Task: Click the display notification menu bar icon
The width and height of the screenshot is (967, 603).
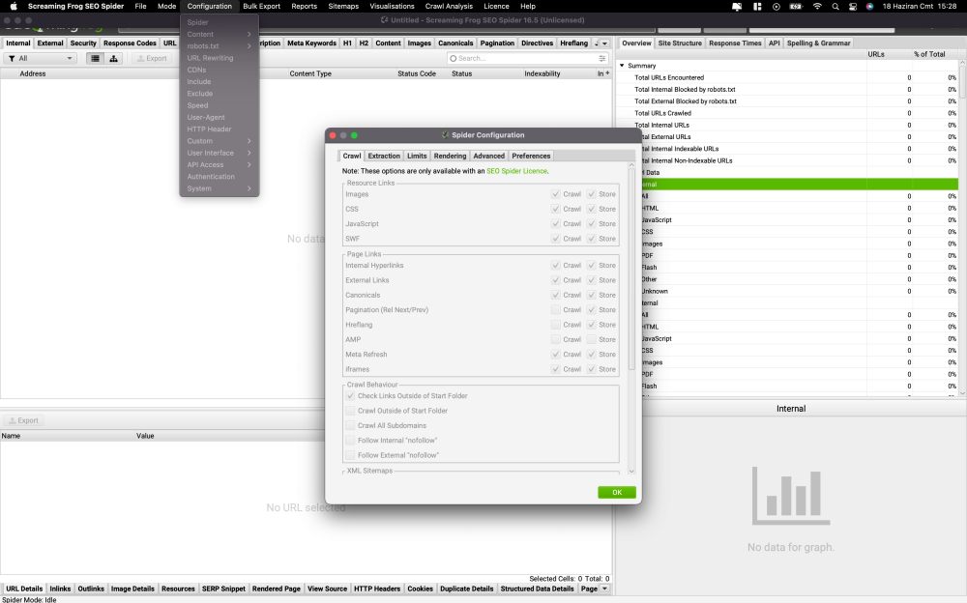Action: pyautogui.click(x=737, y=6)
